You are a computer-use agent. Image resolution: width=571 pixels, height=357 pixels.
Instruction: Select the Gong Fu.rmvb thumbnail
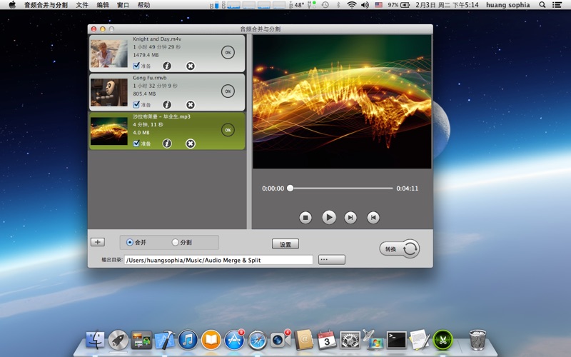click(109, 92)
